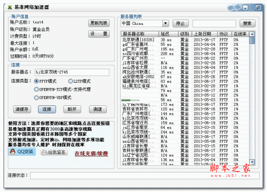Click the minimize-to-tray arrow icon in title bar

(245, 8)
